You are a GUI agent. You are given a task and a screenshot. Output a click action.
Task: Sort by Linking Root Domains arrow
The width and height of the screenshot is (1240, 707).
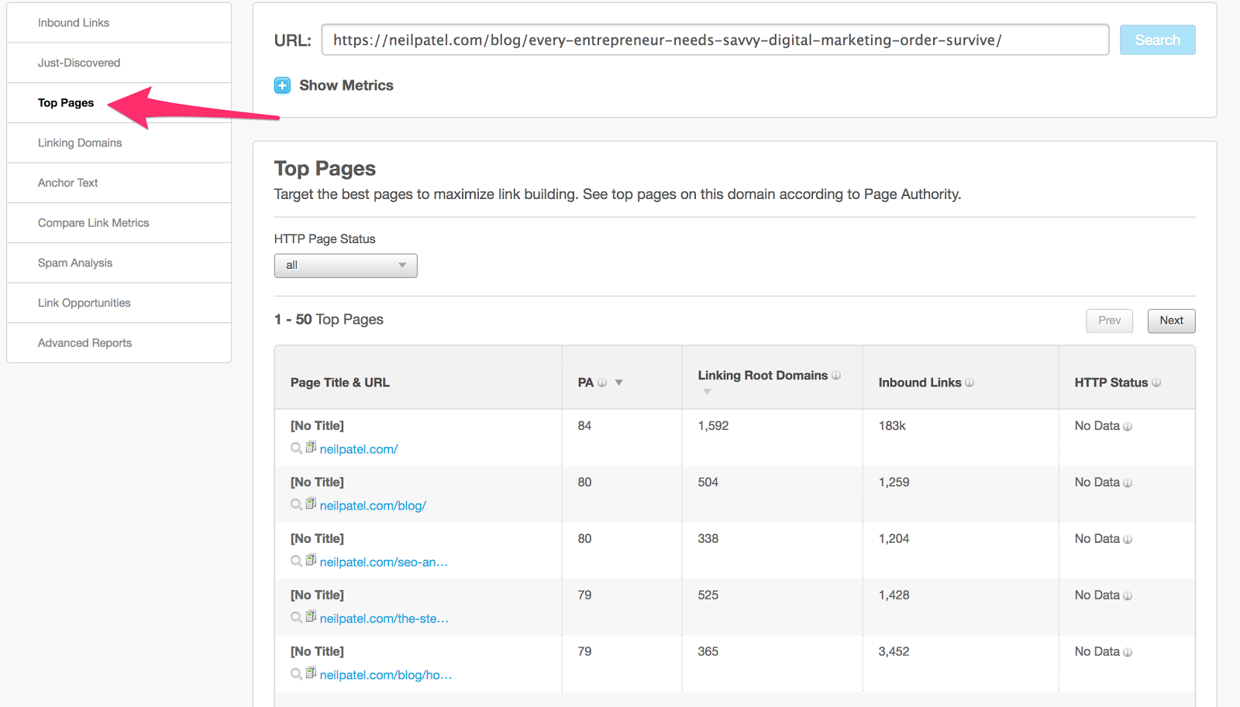[x=707, y=392]
